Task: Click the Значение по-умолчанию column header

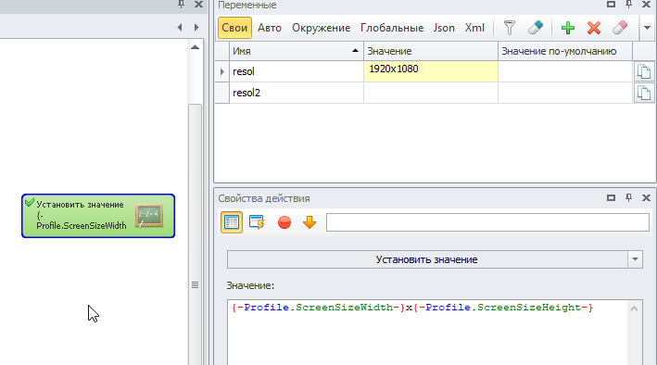Action: click(565, 51)
